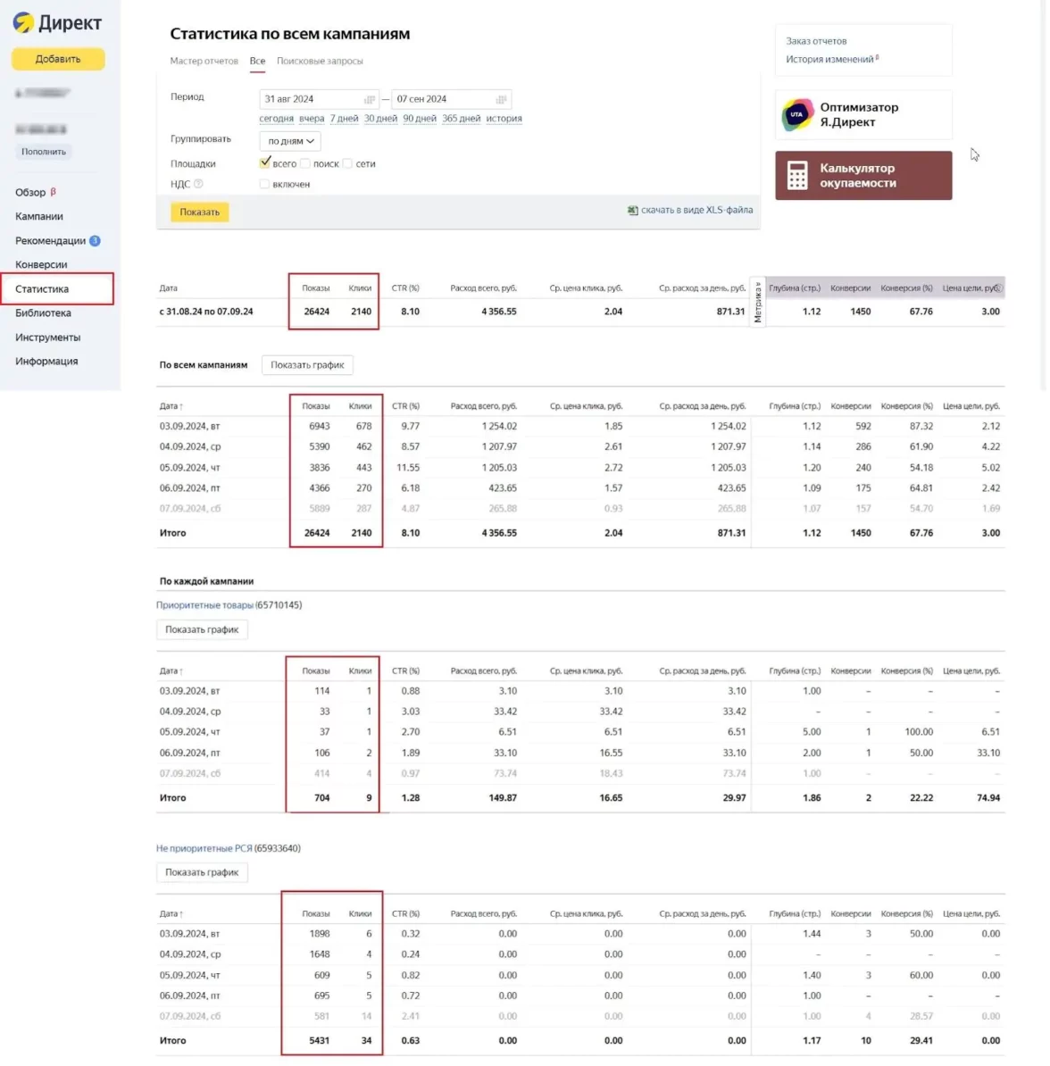Open the start date calendar icon
1050x1066 pixels.
point(370,99)
